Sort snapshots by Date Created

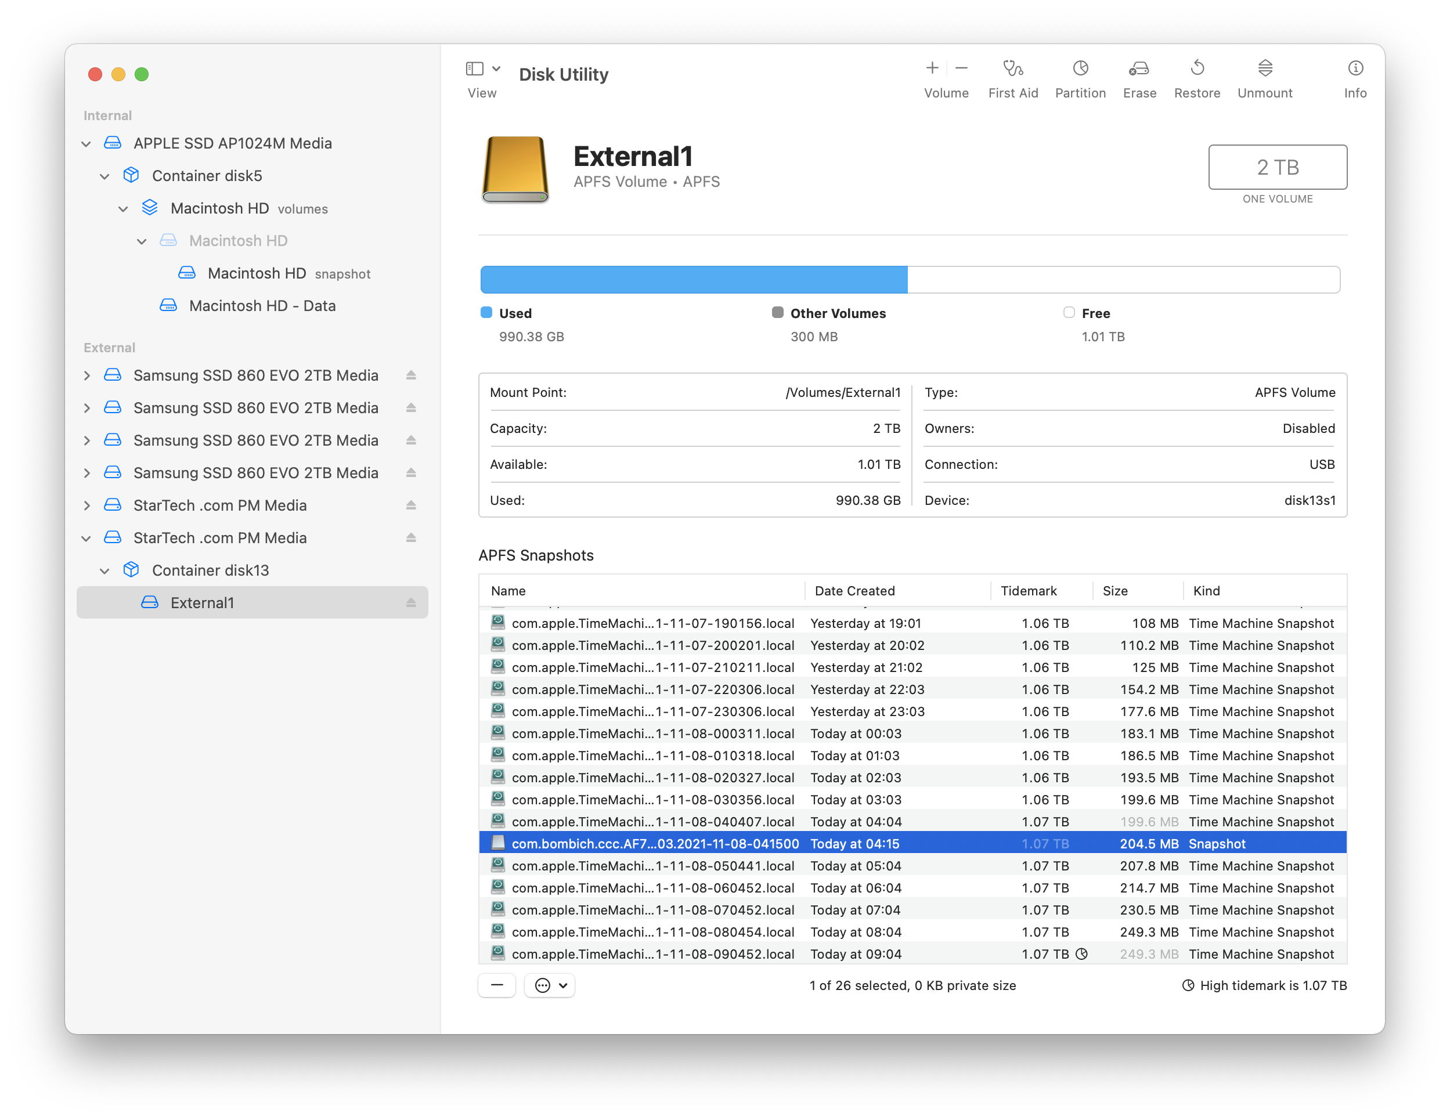854,590
